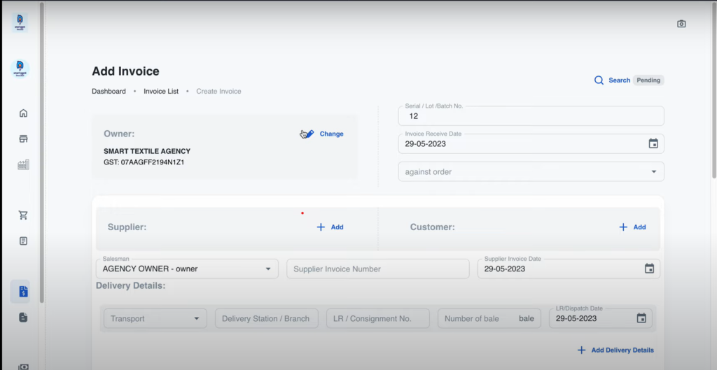717x370 pixels.
Task: Go to Dashboard breadcrumb
Action: point(109,92)
